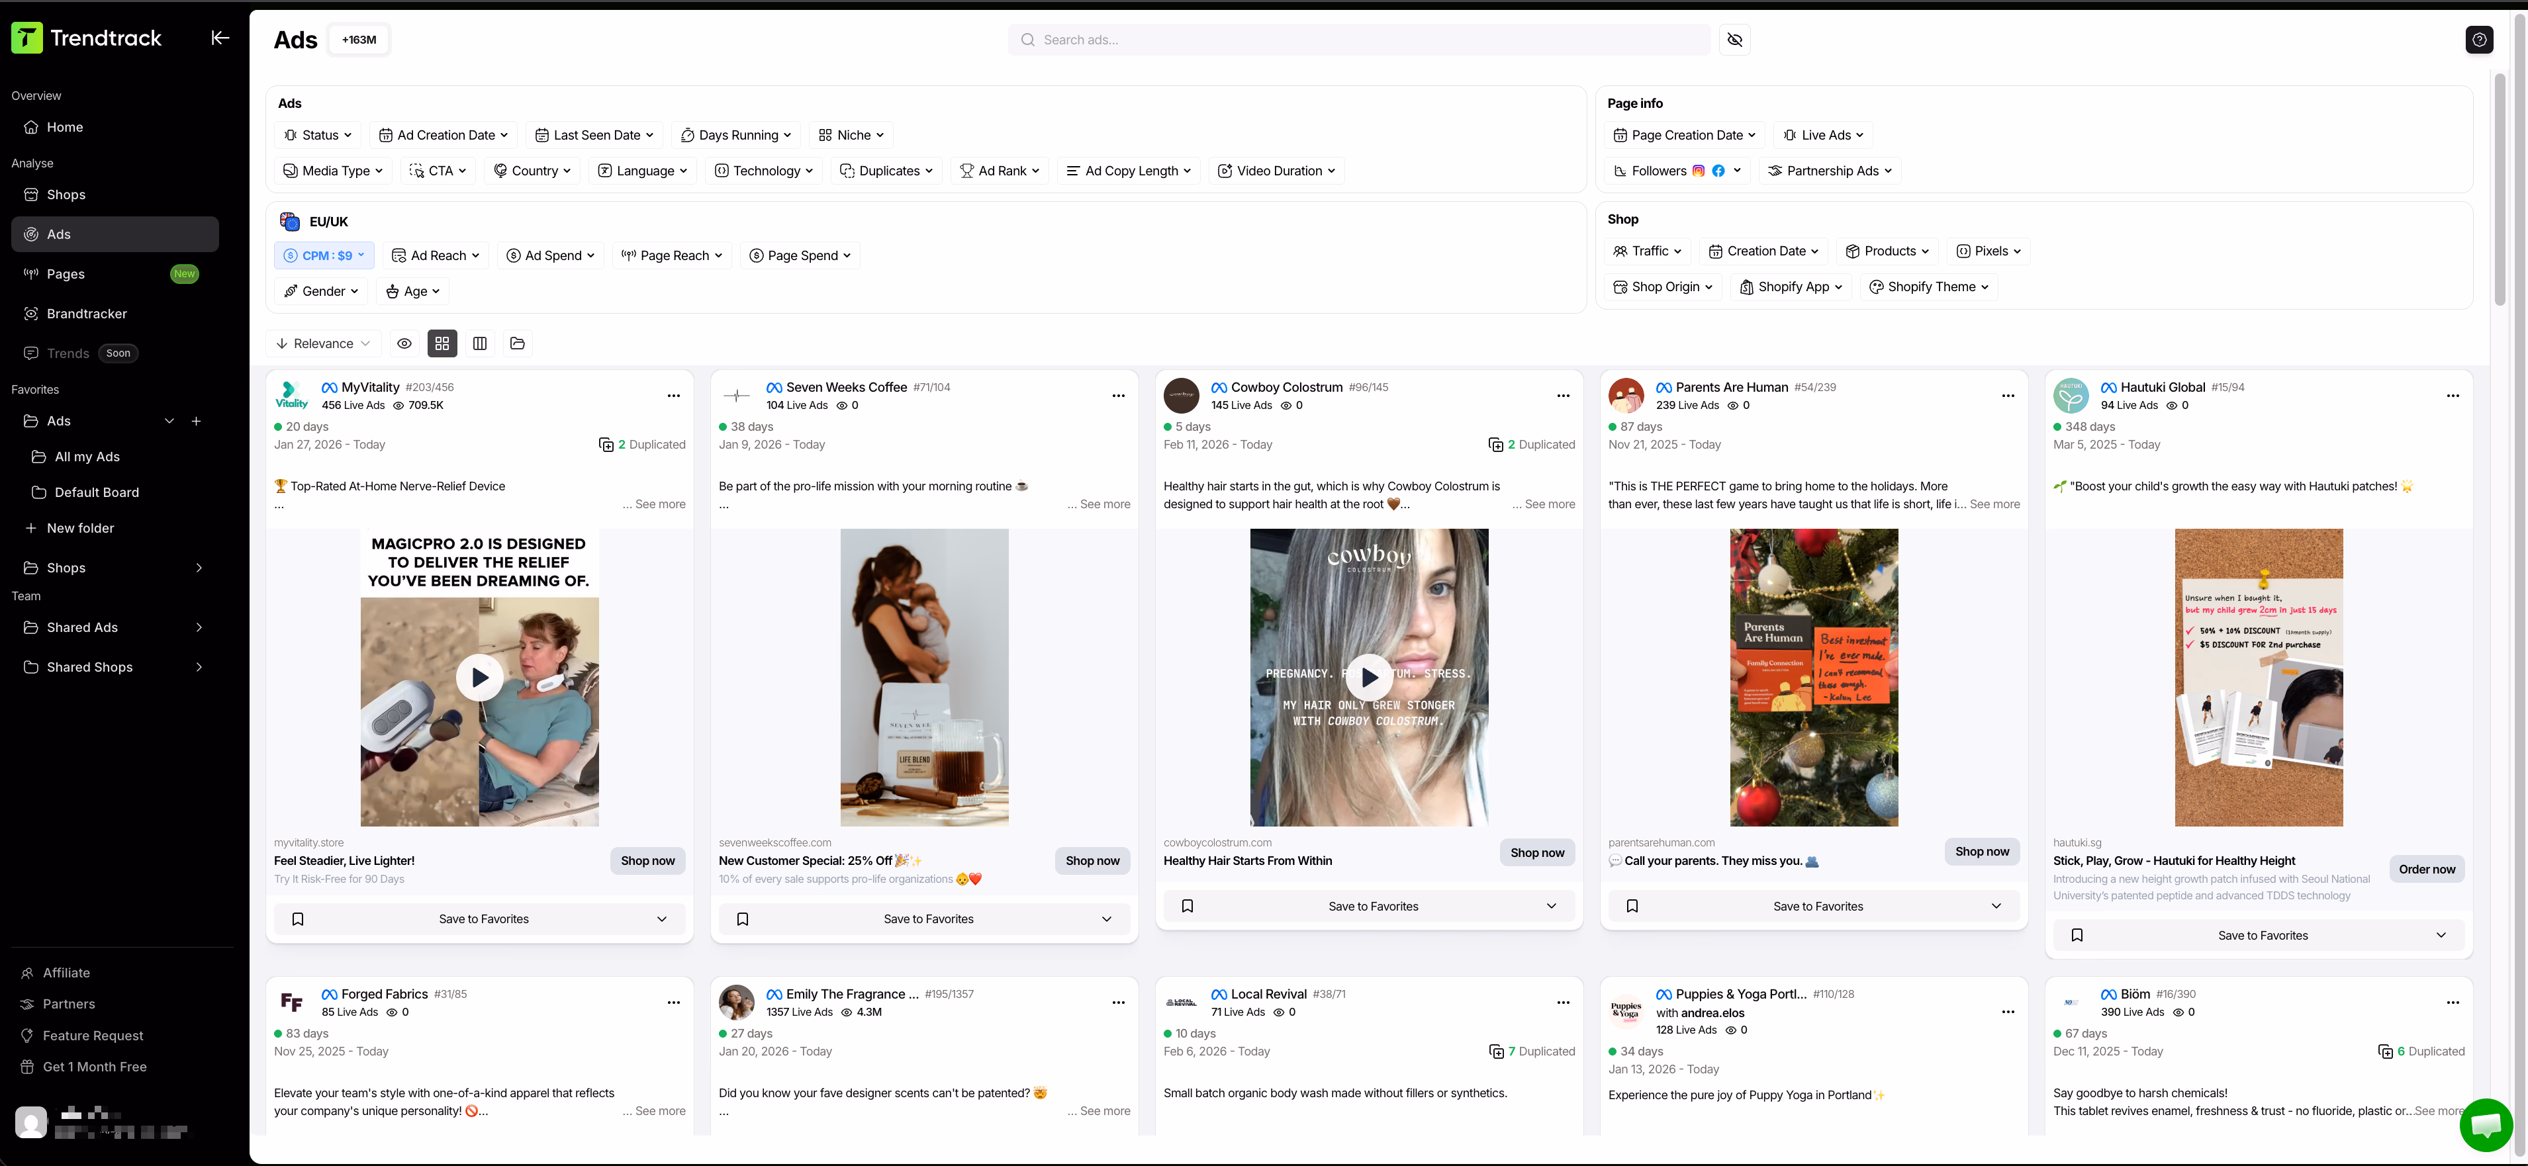The width and height of the screenshot is (2528, 1166).
Task: Expand the Niche filter options
Action: [x=850, y=134]
